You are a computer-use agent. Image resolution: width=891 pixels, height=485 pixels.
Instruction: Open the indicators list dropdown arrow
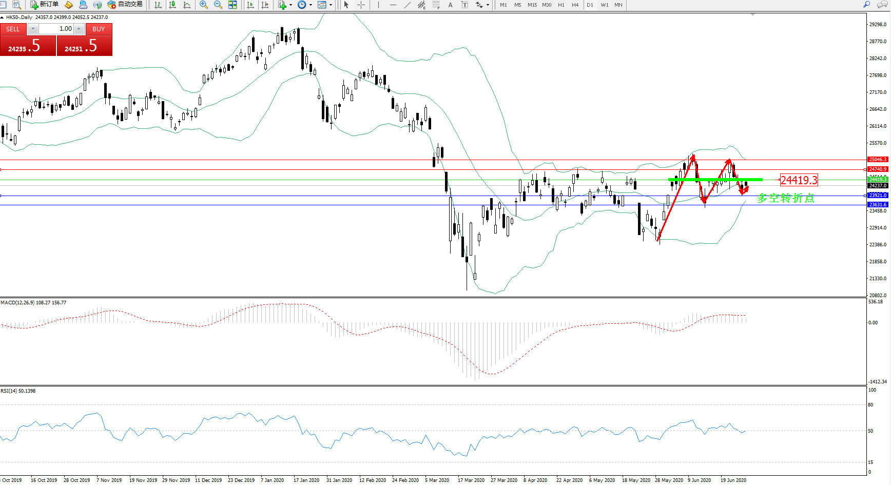coord(290,5)
